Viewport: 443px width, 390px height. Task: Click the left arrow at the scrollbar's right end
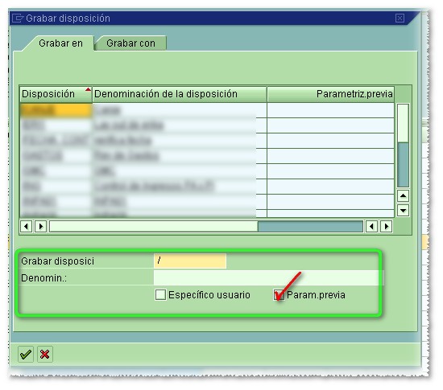[372, 227]
